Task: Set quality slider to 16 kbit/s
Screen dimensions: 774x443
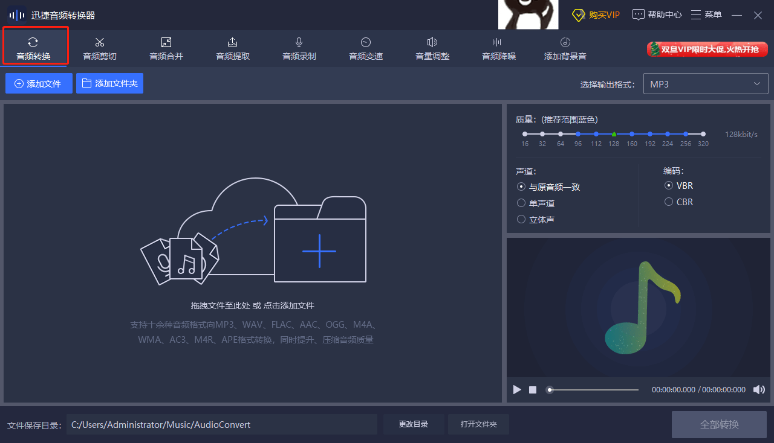Action: point(525,134)
